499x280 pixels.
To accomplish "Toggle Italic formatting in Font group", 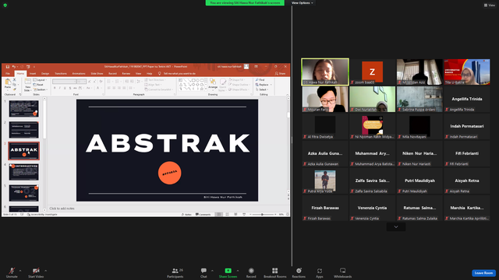I will pyautogui.click(x=59, y=88).
